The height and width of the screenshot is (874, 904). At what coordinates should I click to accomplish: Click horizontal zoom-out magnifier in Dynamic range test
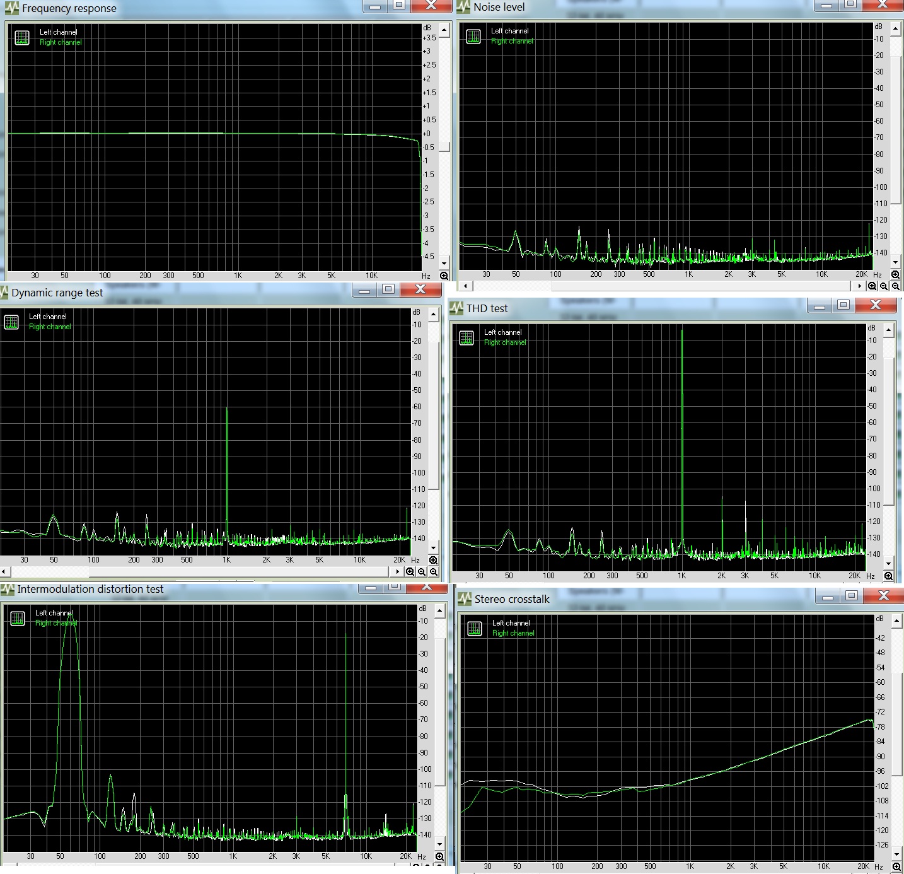(422, 572)
